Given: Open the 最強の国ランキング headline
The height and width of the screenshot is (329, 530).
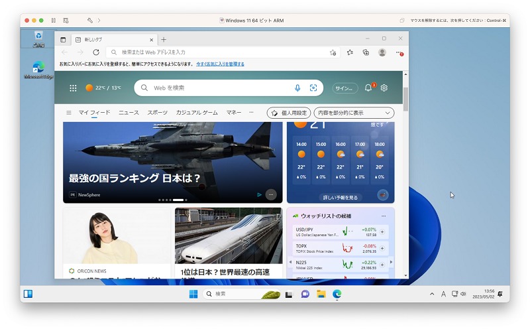Looking at the screenshot, I should (x=134, y=178).
